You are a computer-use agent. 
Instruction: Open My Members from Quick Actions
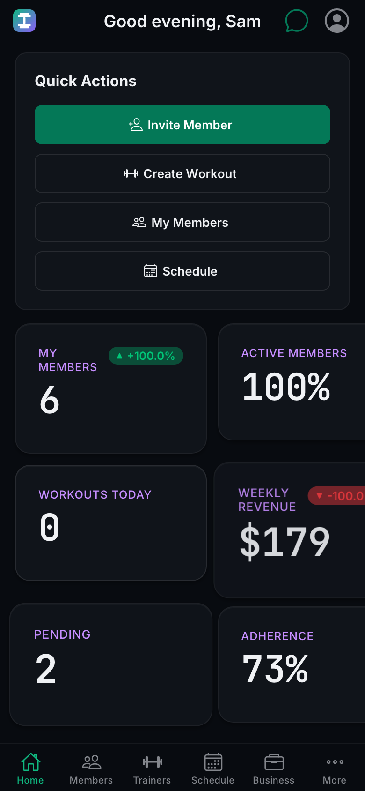[182, 222]
